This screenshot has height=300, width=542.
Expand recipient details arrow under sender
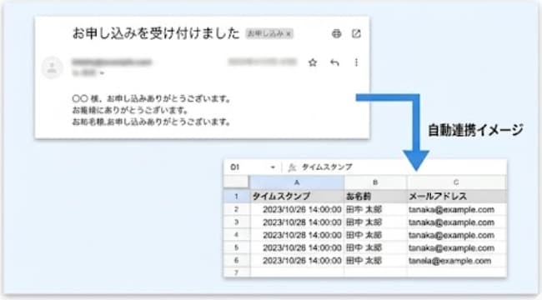pyautogui.click(x=102, y=73)
